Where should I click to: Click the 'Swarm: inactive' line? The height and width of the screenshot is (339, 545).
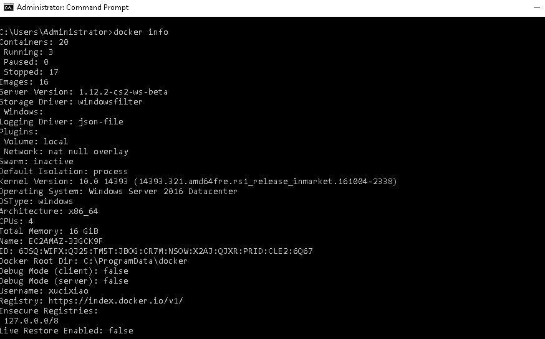pos(37,162)
